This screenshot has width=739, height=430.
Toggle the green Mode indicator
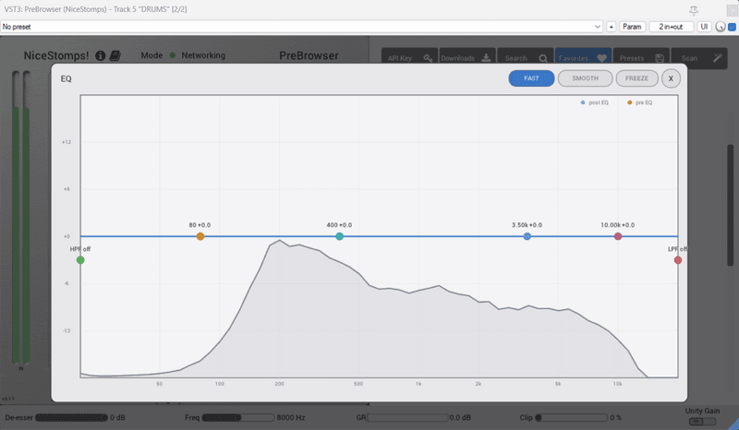click(173, 55)
